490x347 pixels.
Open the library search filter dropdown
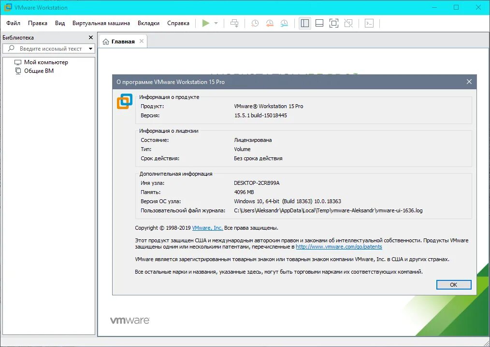(90, 49)
